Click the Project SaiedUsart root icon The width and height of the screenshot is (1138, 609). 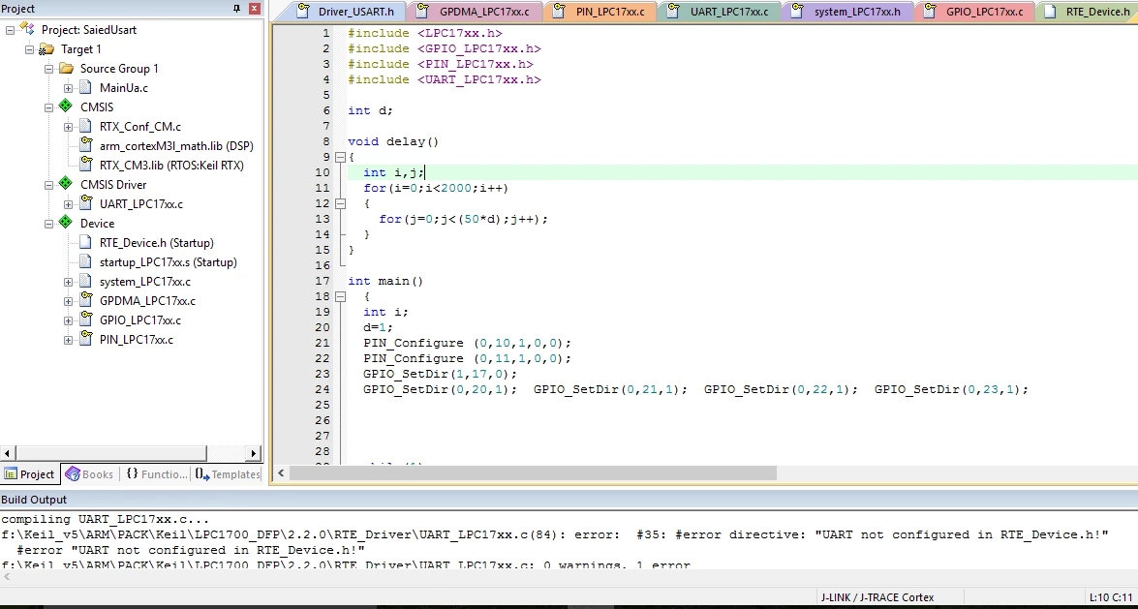pyautogui.click(x=27, y=30)
